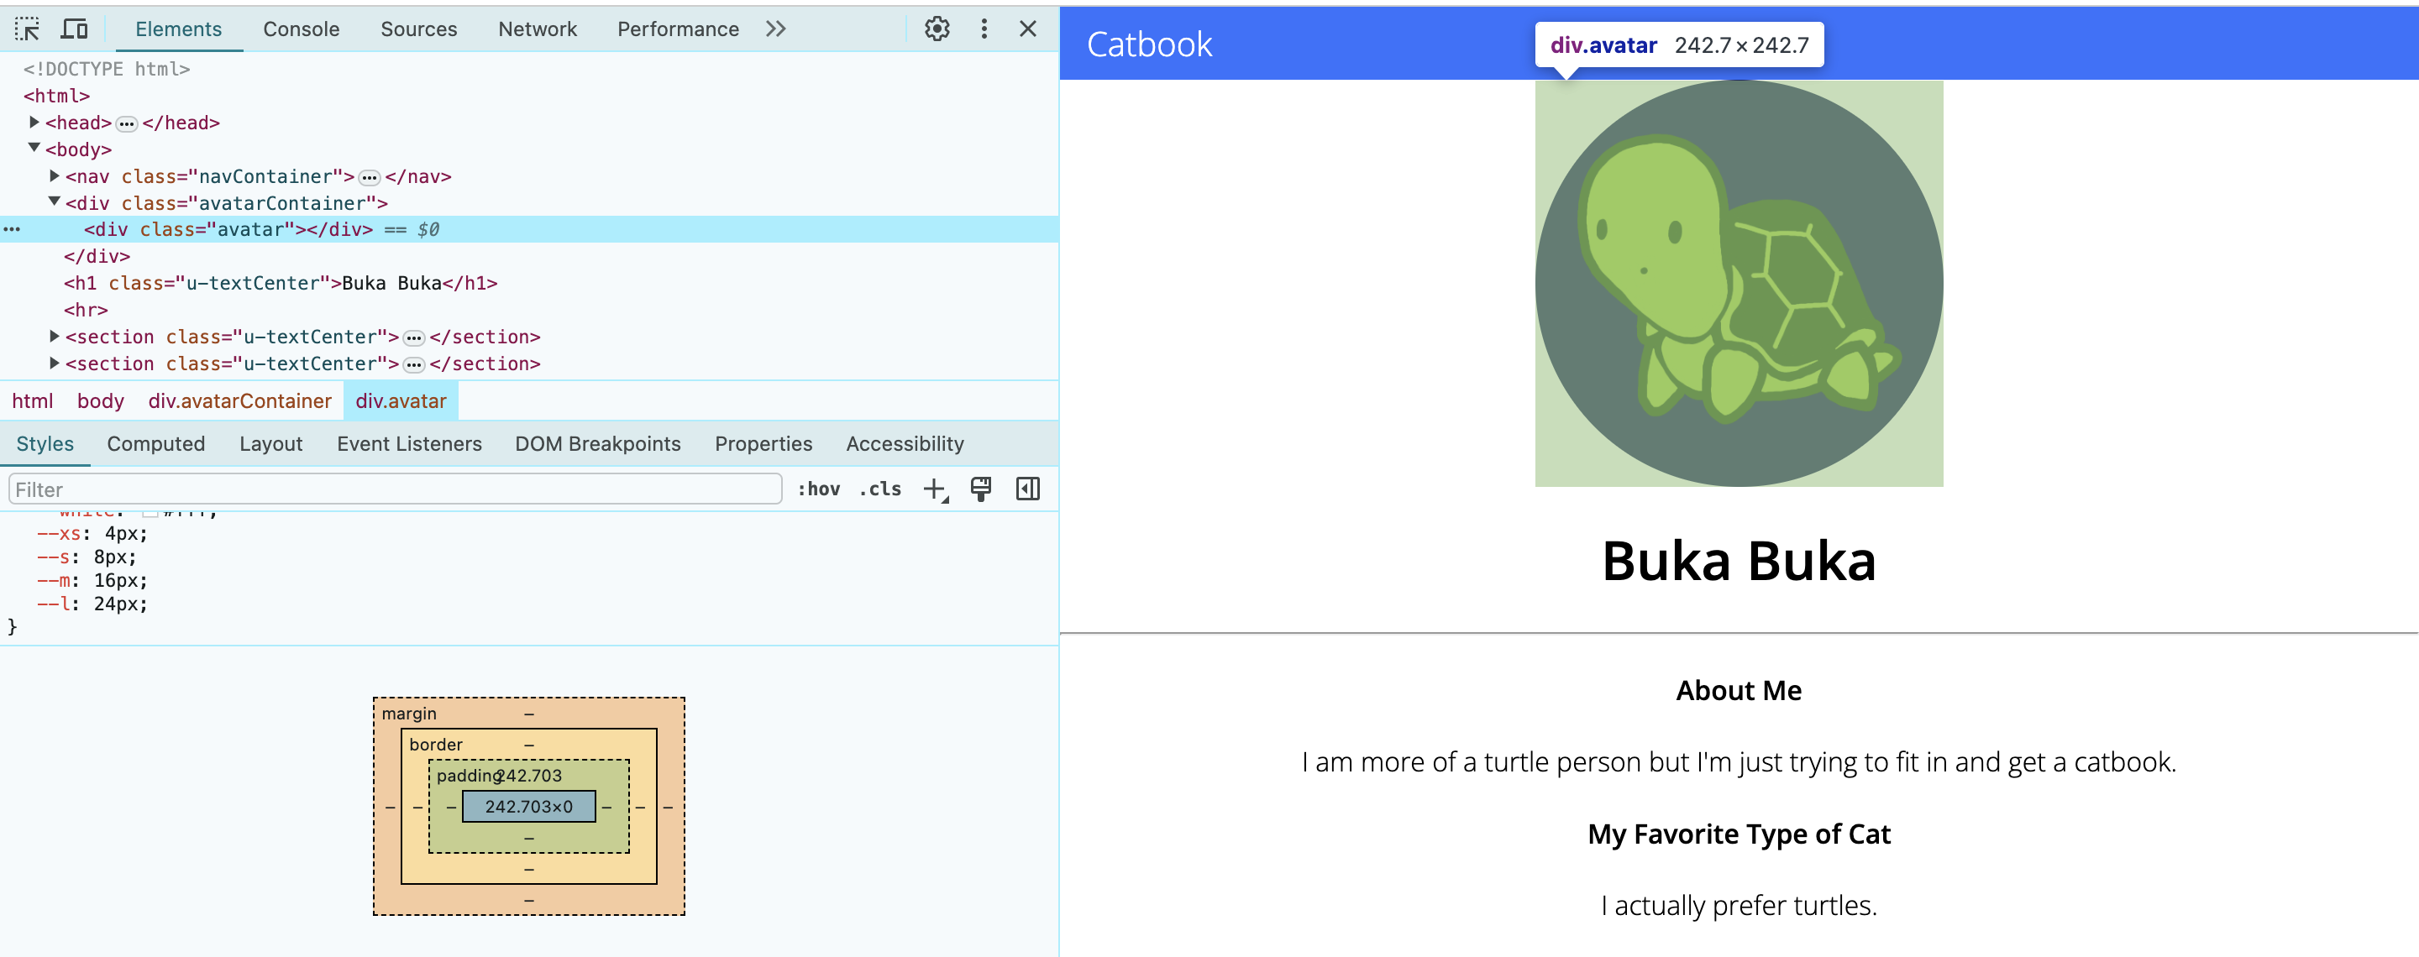Select the inspect element tool

tap(27, 29)
